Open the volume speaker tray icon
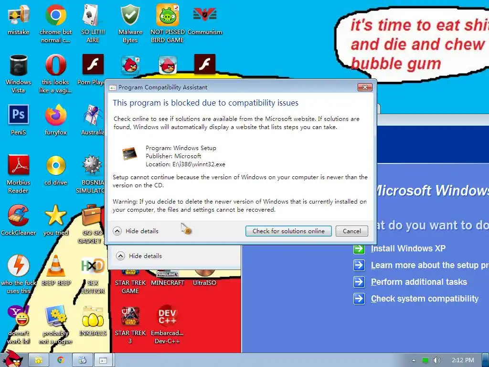Screen dimensions: 489x367 pyautogui.click(x=436, y=360)
